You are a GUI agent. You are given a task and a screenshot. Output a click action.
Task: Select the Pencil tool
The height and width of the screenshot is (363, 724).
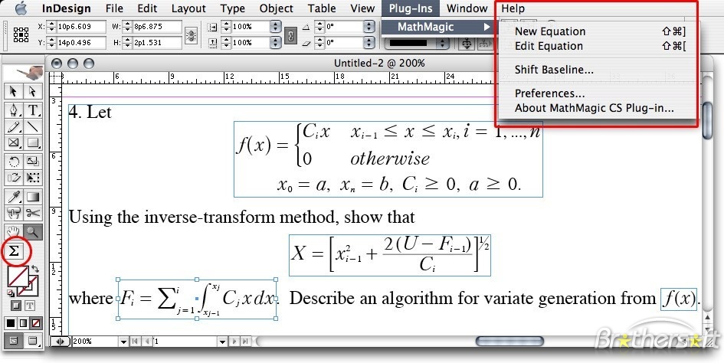click(13, 126)
